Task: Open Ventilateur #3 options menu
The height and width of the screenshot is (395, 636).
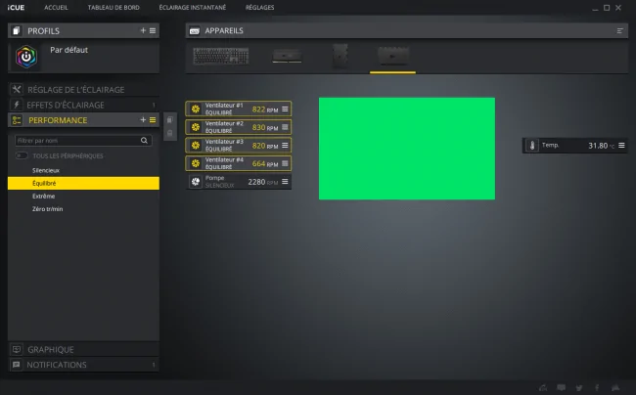Action: coord(285,145)
